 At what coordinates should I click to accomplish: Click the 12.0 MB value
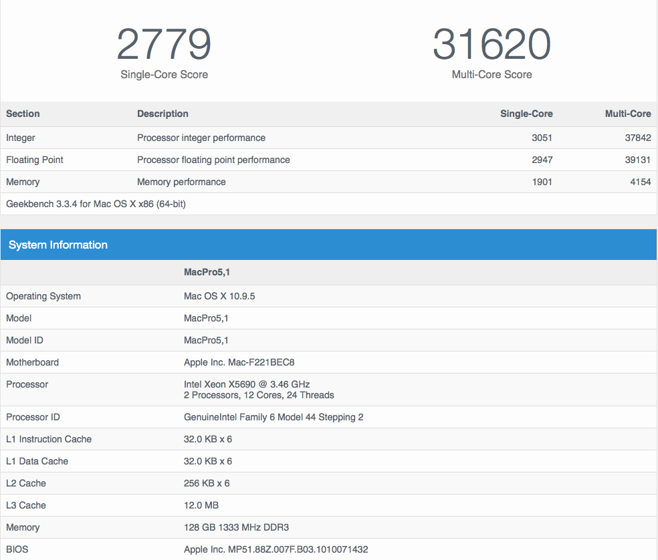pos(201,505)
